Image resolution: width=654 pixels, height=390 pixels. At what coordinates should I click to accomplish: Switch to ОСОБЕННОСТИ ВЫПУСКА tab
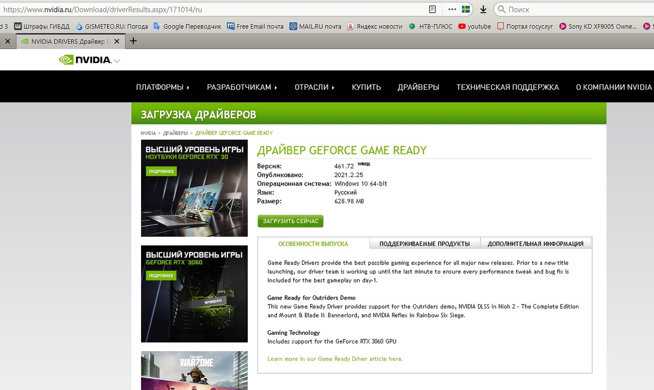[x=313, y=243]
